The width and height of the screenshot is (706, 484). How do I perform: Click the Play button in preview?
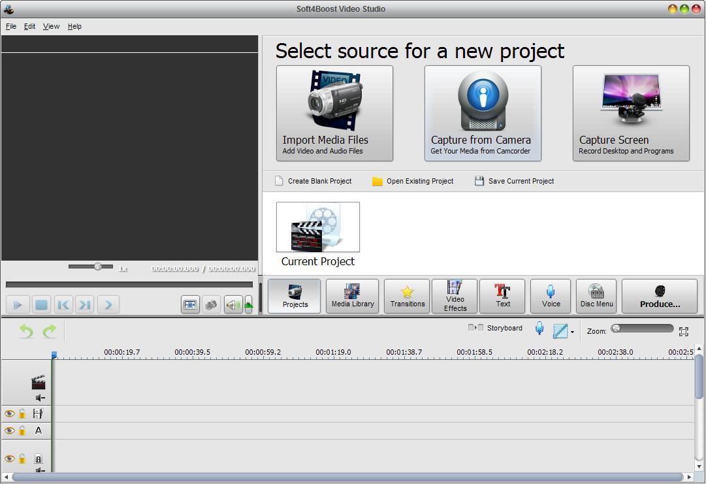click(18, 305)
